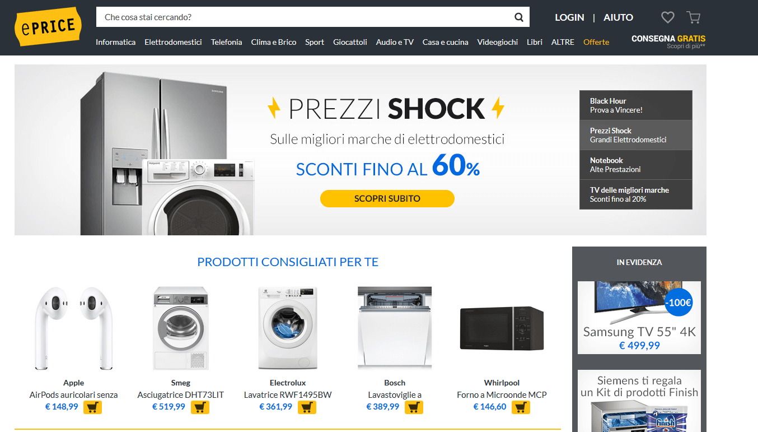Select the Offerte menu item
Screen dimensions: 758x432
(596, 42)
